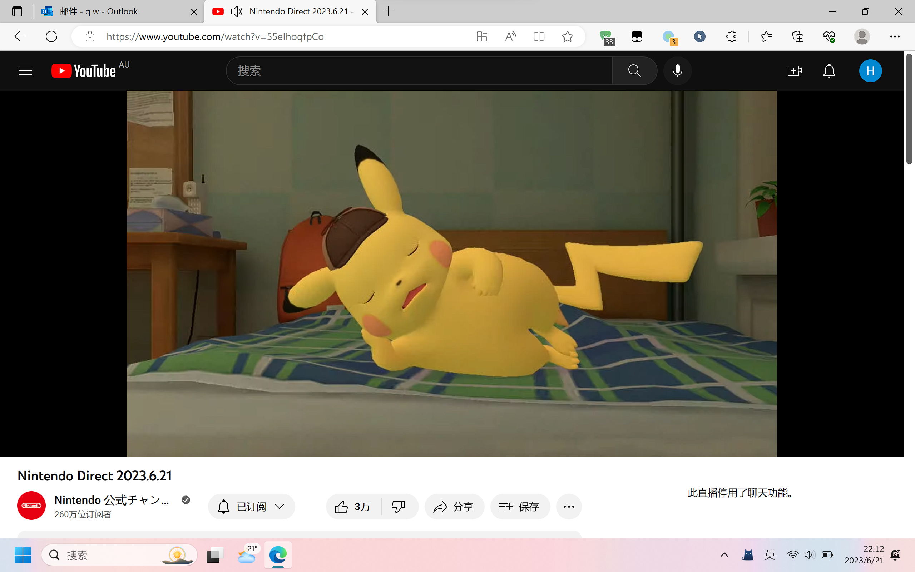This screenshot has width=915, height=572.
Task: Close the Nintendo Direct tab
Action: 365,12
